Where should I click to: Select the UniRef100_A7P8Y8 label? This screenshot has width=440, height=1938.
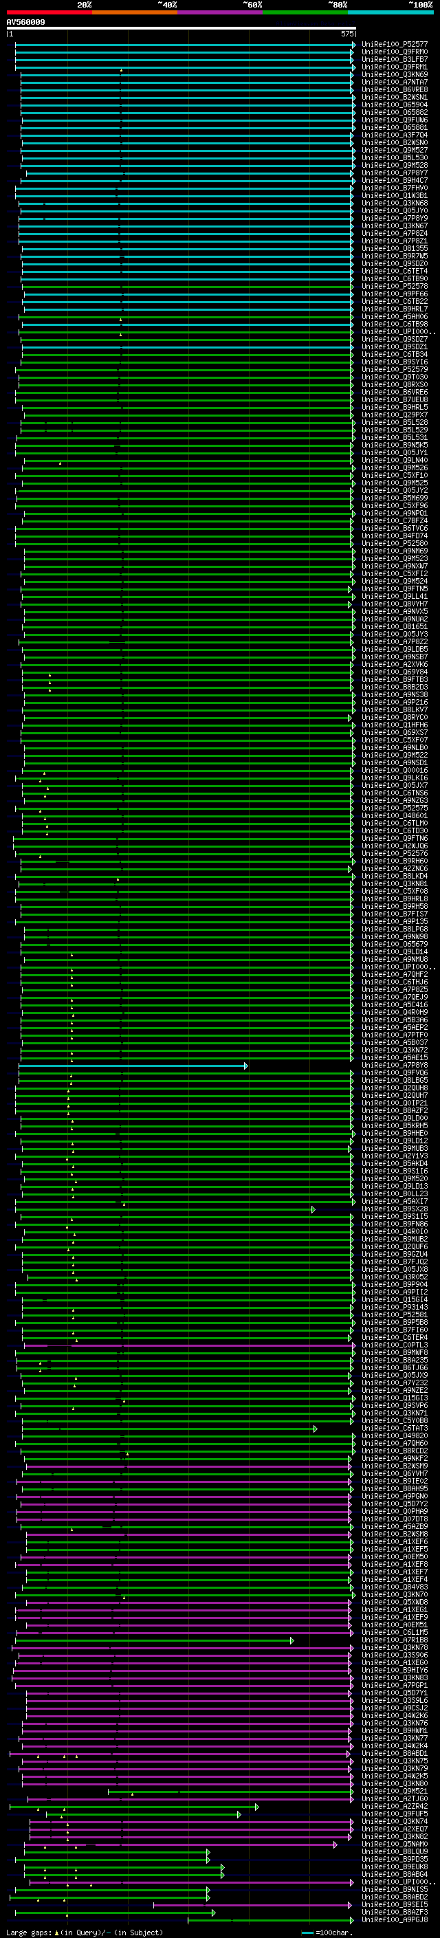pyautogui.click(x=395, y=1066)
